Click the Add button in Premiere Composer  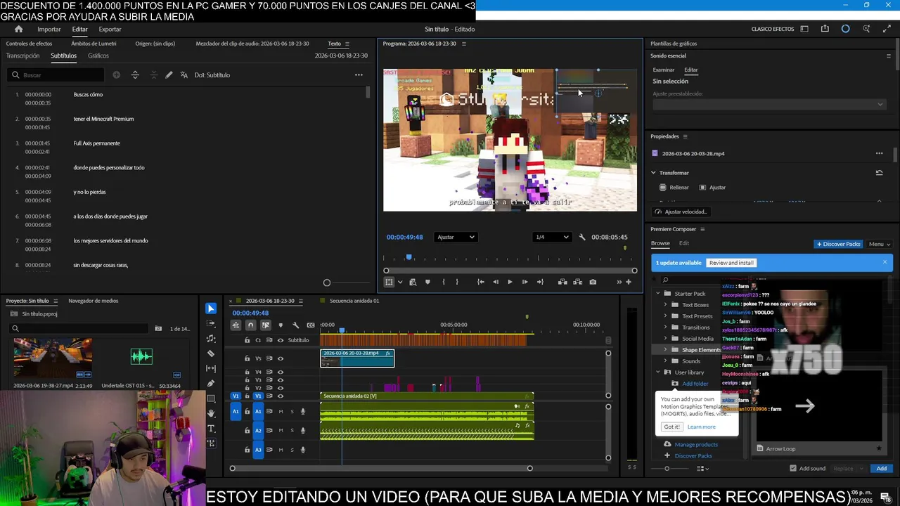tap(881, 469)
